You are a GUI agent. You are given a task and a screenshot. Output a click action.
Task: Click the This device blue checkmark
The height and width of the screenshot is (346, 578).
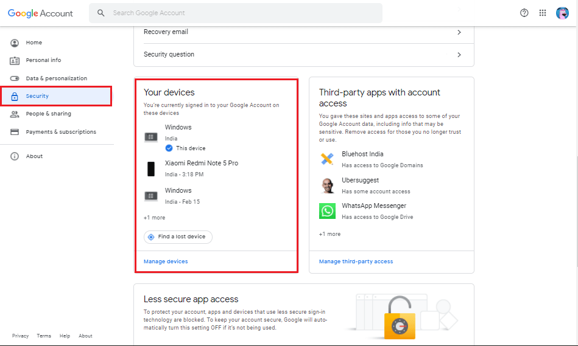169,148
